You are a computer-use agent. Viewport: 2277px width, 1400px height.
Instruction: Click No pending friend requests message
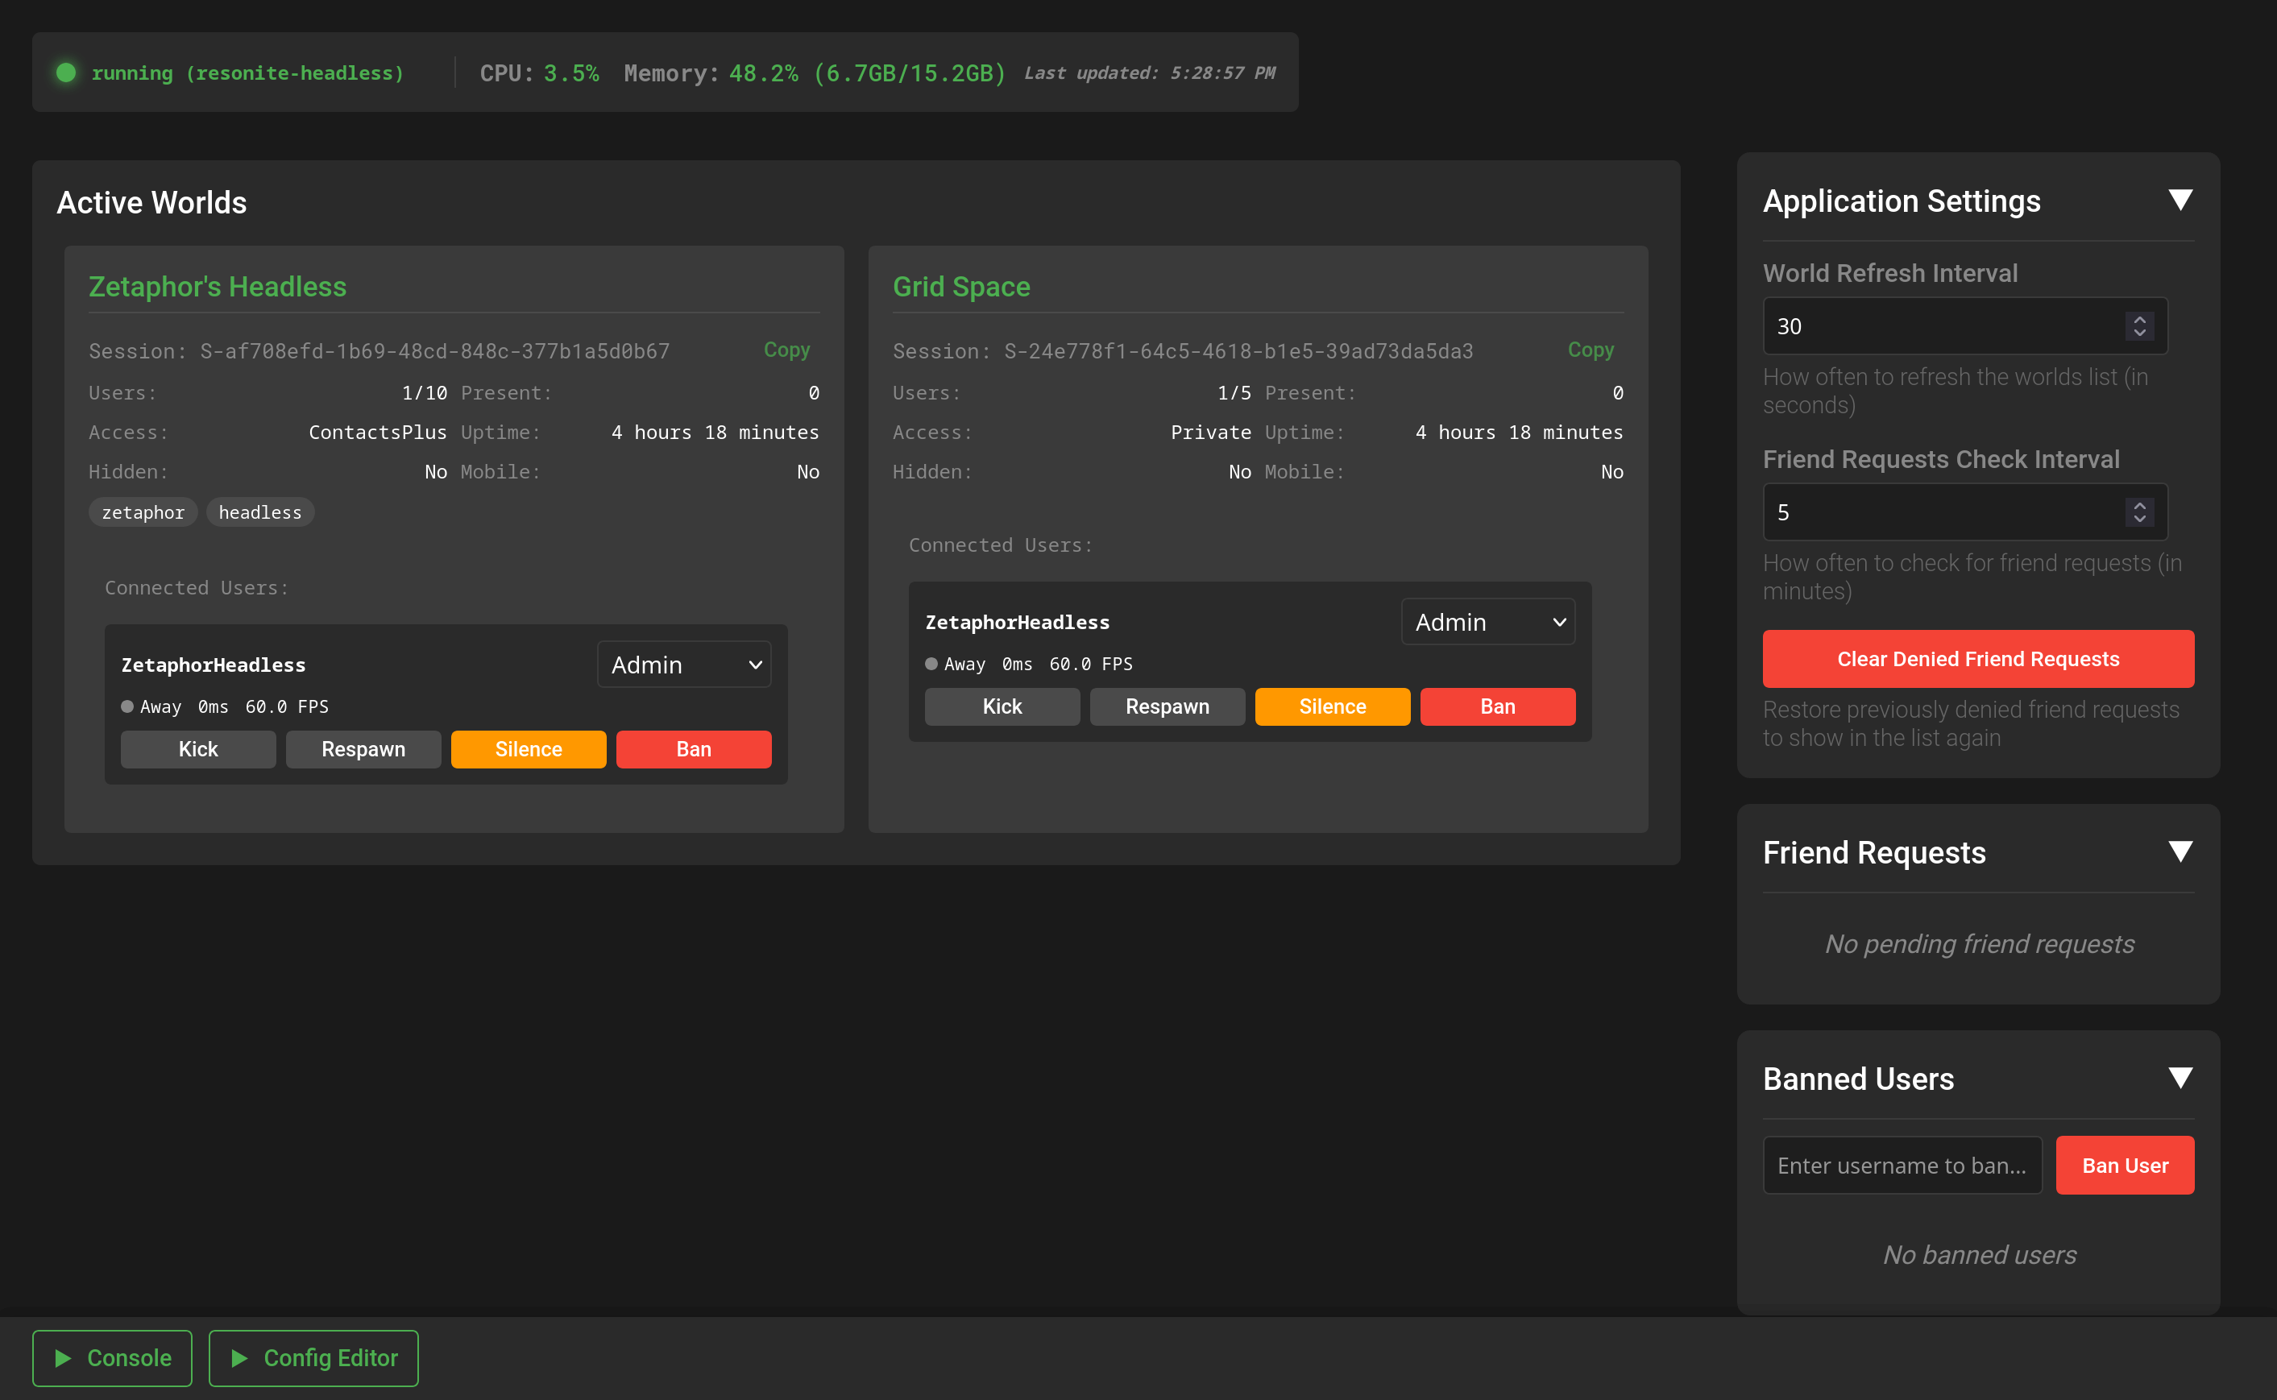pos(1979,943)
